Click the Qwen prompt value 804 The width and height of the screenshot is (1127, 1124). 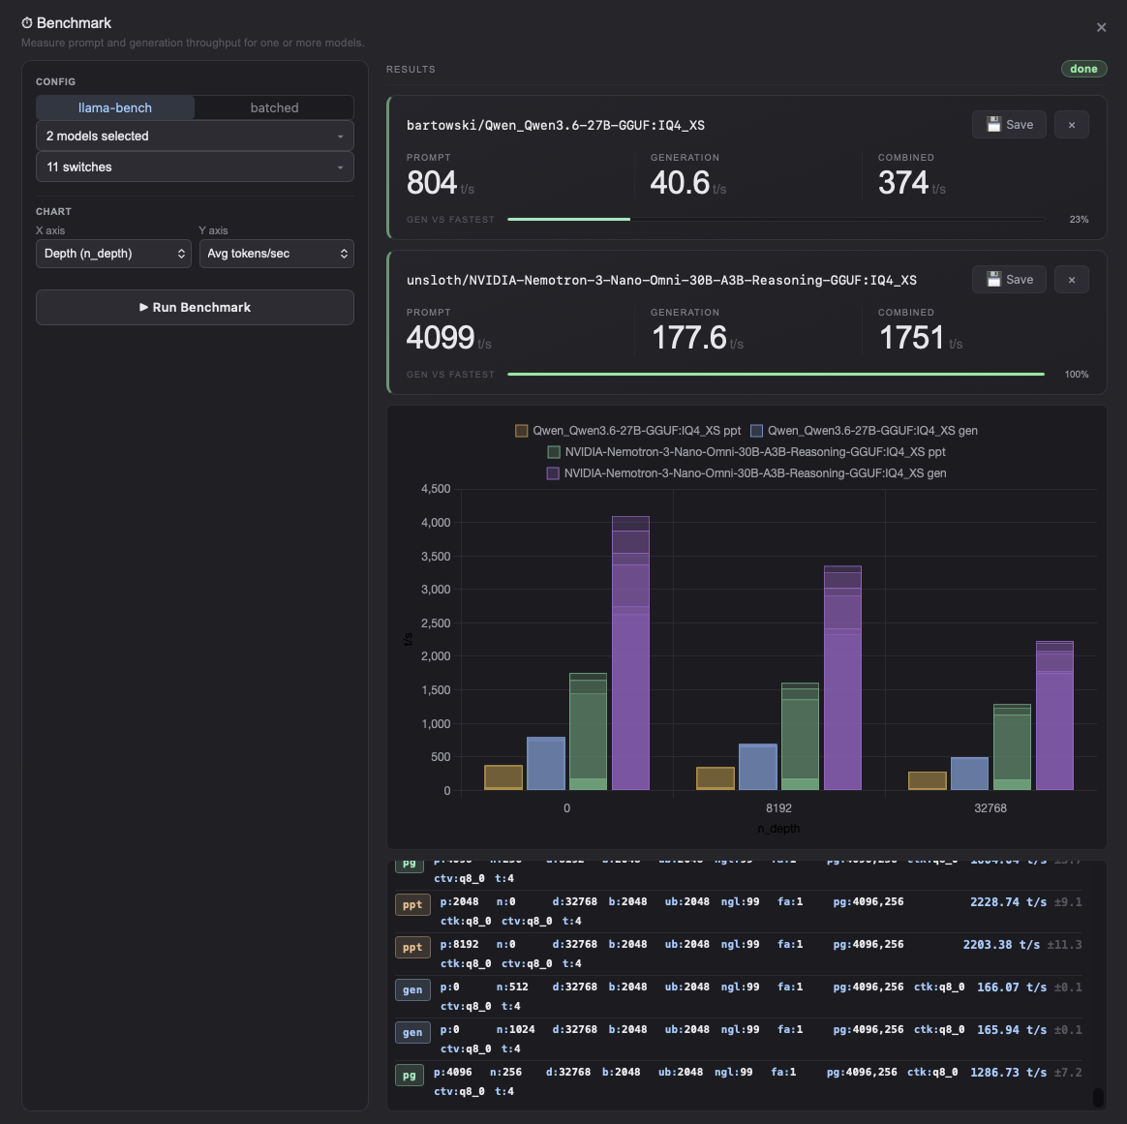pyautogui.click(x=431, y=183)
